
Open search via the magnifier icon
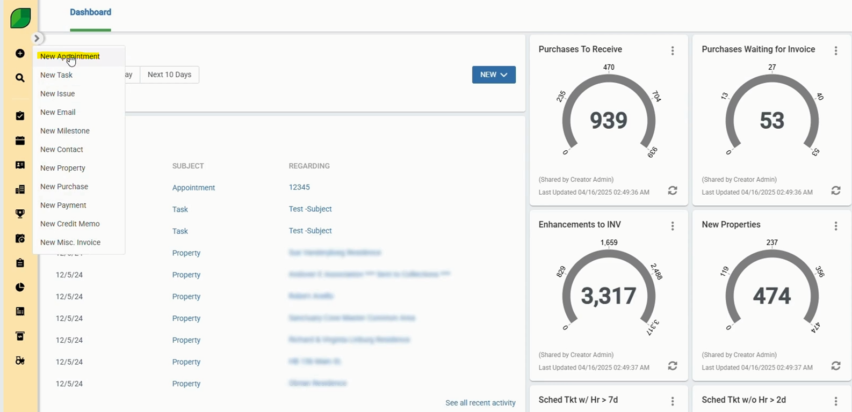[x=20, y=78]
